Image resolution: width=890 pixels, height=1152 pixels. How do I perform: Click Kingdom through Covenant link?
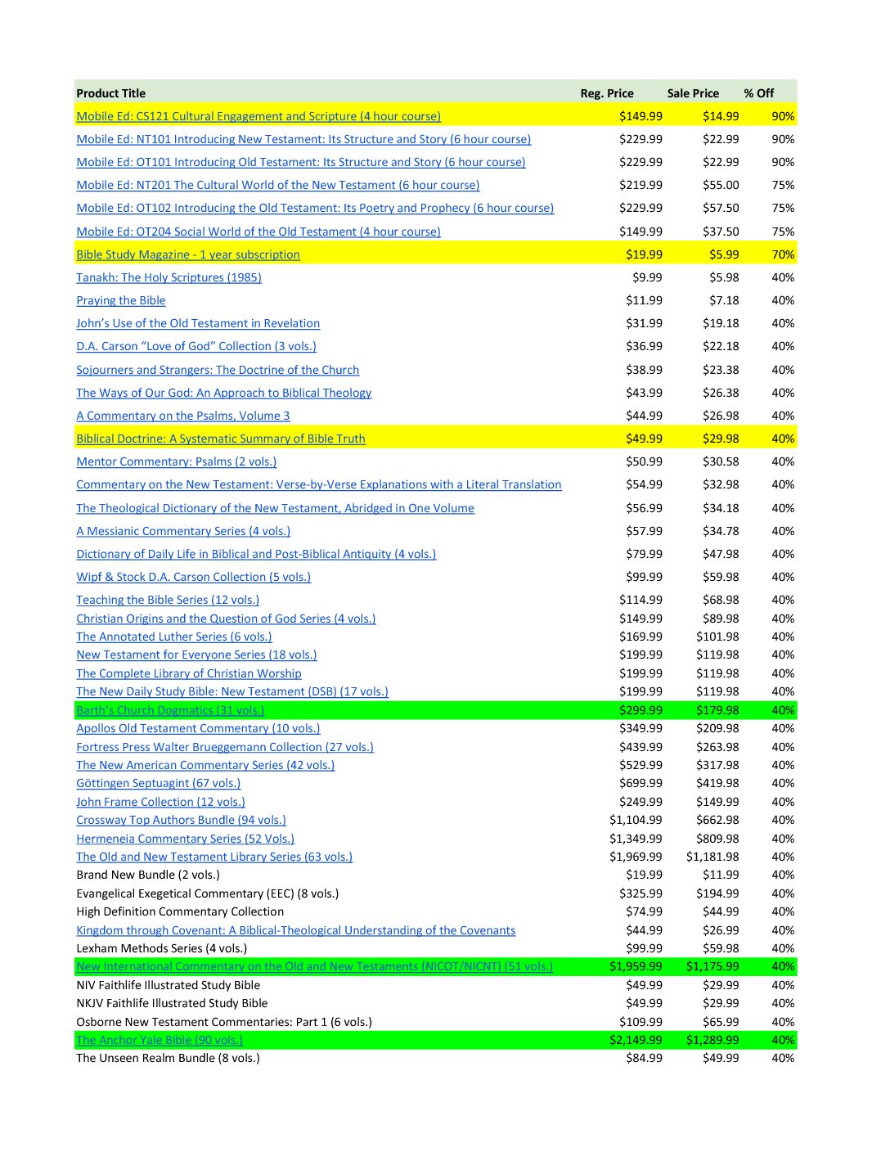296,930
